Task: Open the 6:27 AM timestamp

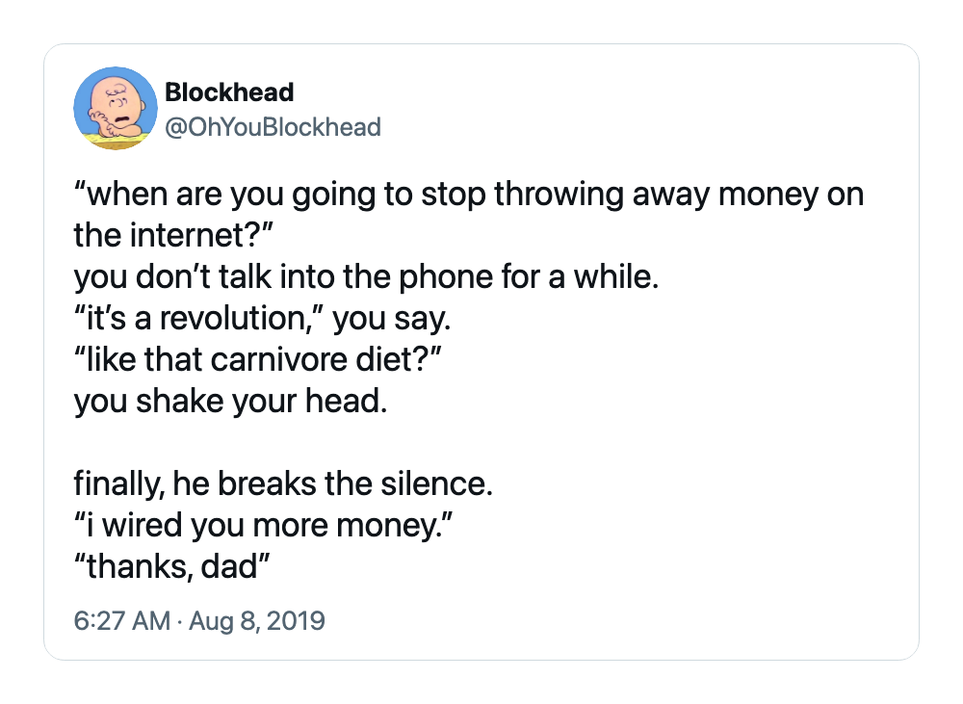Action: [x=121, y=620]
